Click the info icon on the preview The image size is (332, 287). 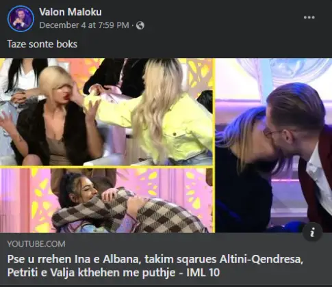312,232
